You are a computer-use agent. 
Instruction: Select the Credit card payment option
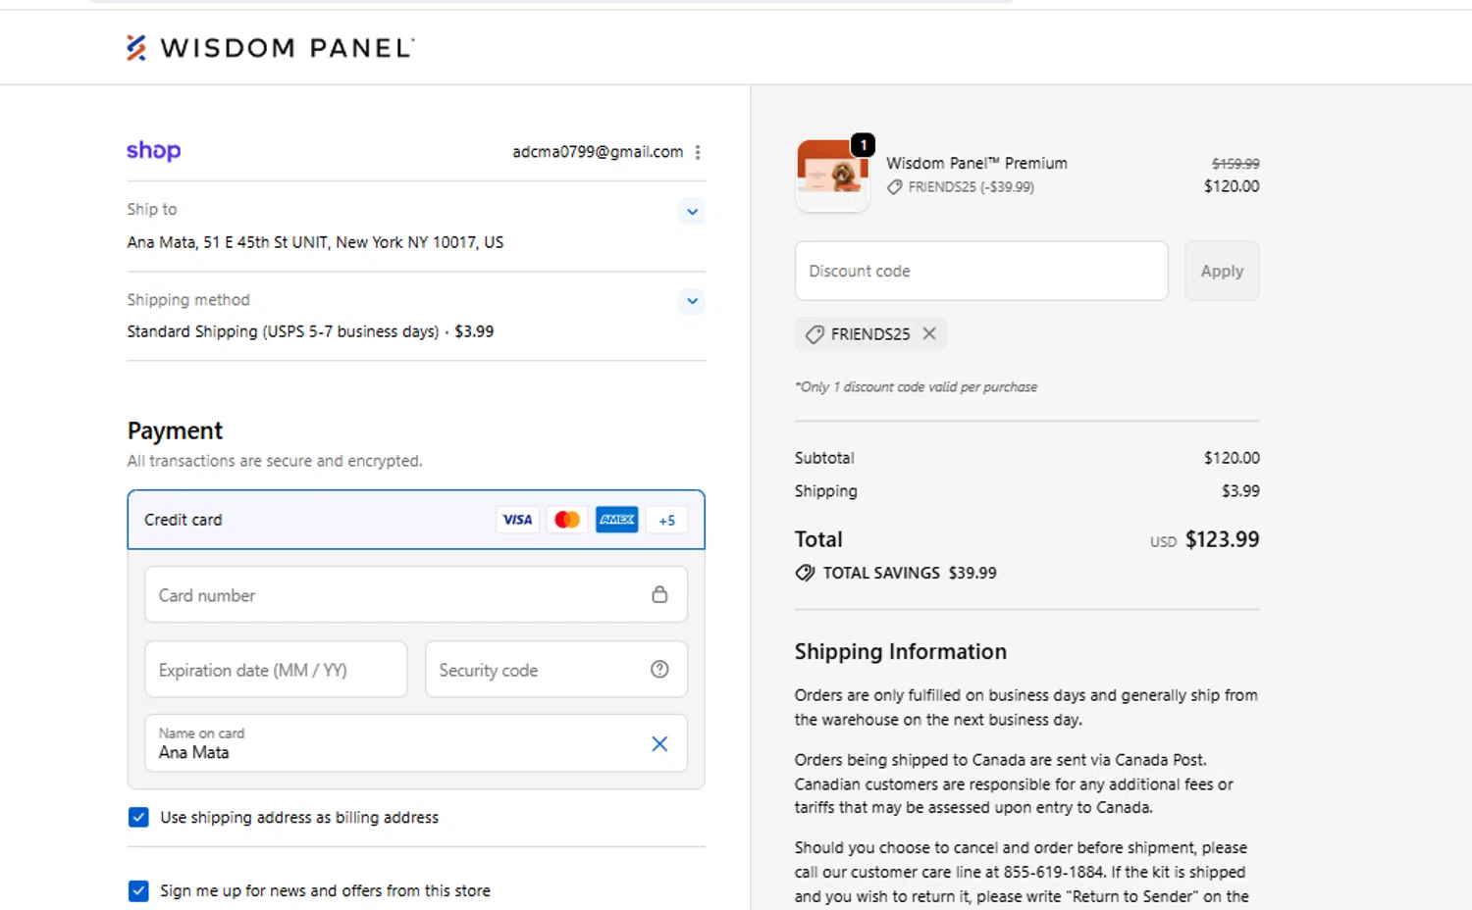[416, 520]
